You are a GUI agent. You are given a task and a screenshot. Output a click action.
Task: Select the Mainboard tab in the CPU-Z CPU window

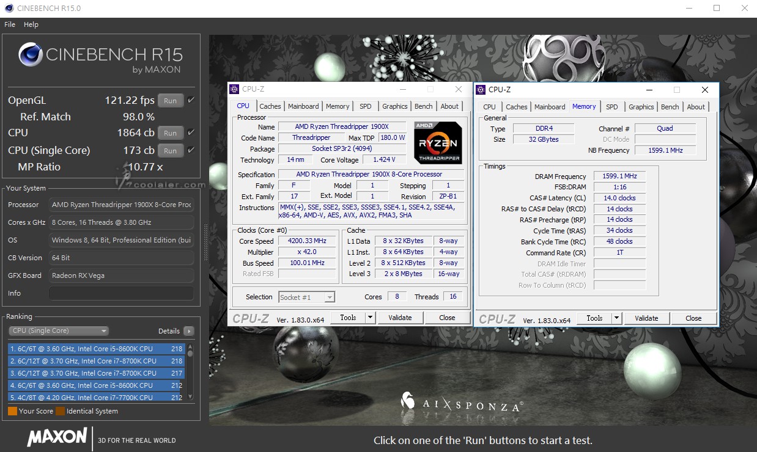303,106
